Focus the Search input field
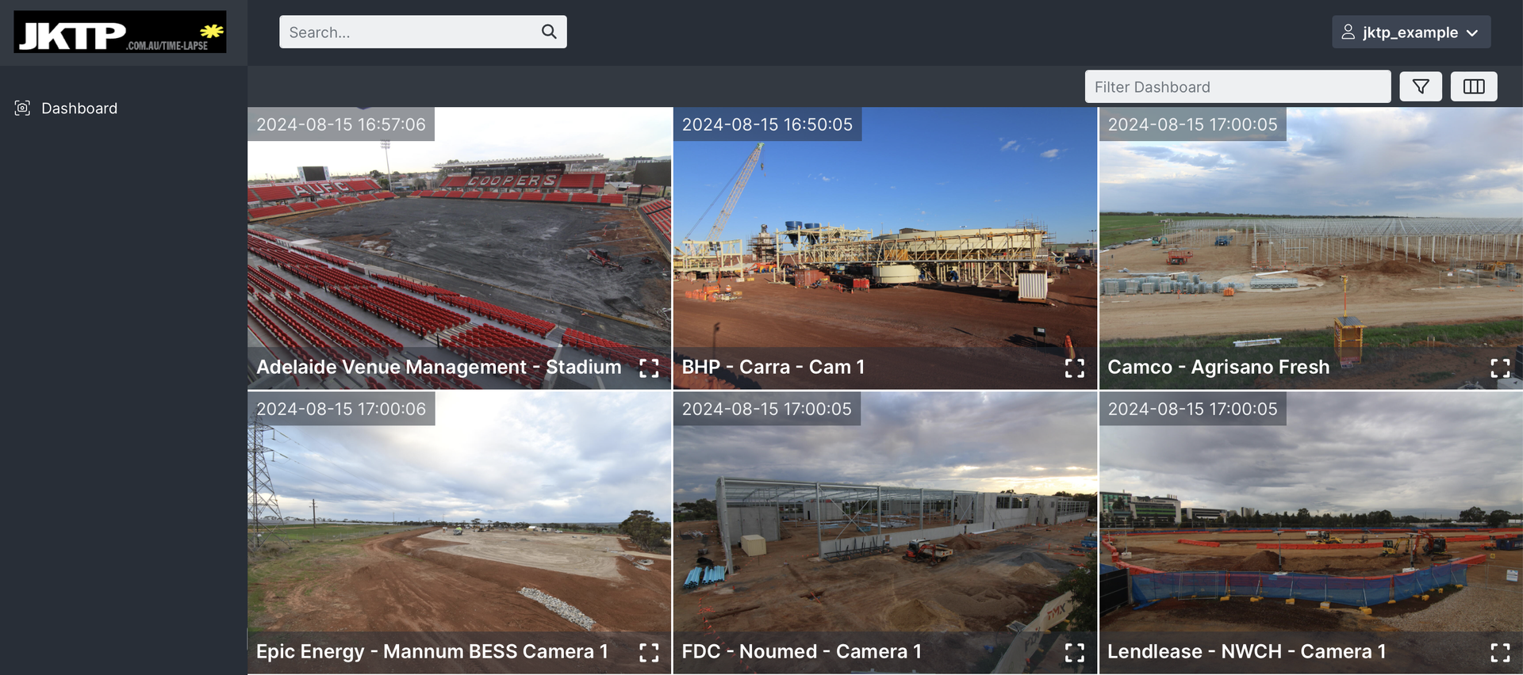Viewport: 1523px width, 675px height. pyautogui.click(x=423, y=32)
